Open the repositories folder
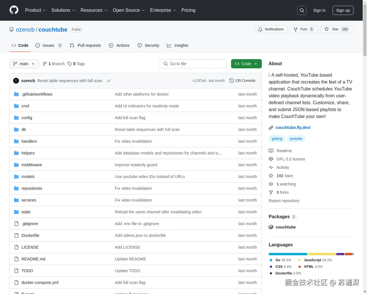 (x=32, y=188)
